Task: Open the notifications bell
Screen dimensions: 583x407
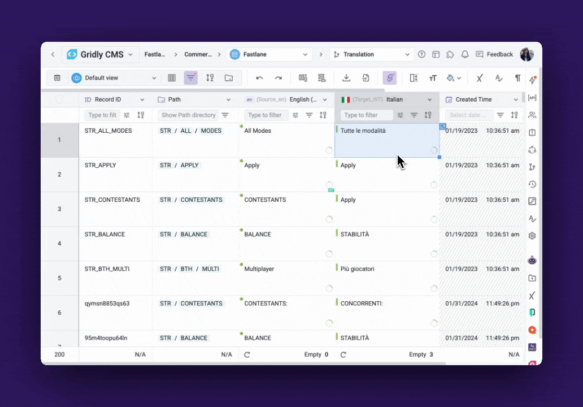Action: pyautogui.click(x=465, y=54)
